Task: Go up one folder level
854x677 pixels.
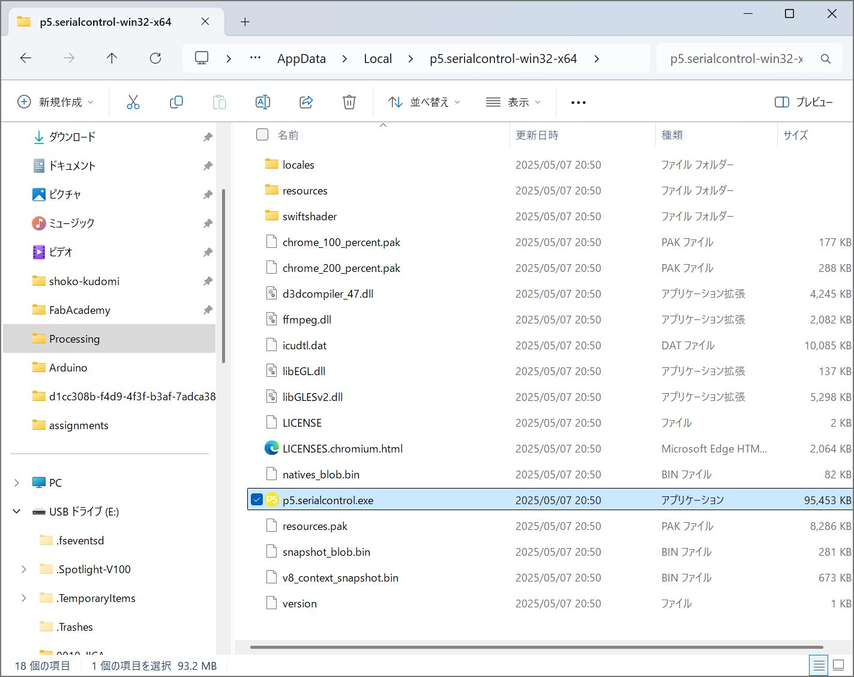Action: tap(112, 58)
